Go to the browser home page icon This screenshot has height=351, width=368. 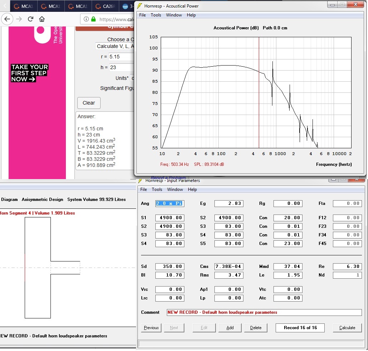42,19
